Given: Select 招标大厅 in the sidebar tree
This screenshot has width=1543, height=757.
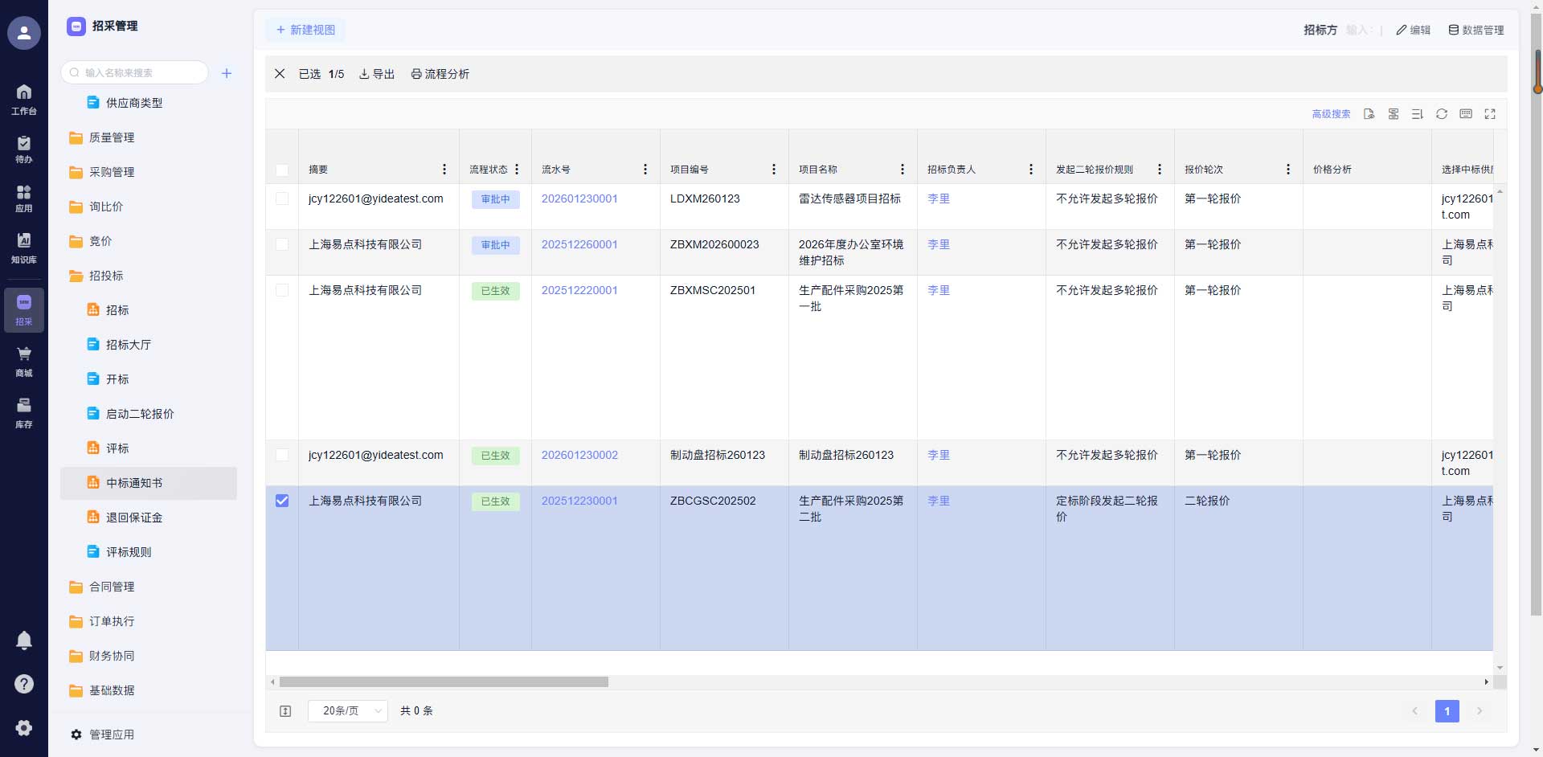Looking at the screenshot, I should click(129, 345).
